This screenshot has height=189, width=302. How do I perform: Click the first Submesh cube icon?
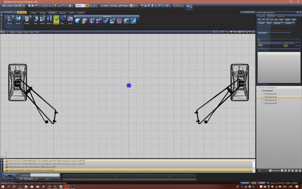click(78, 21)
